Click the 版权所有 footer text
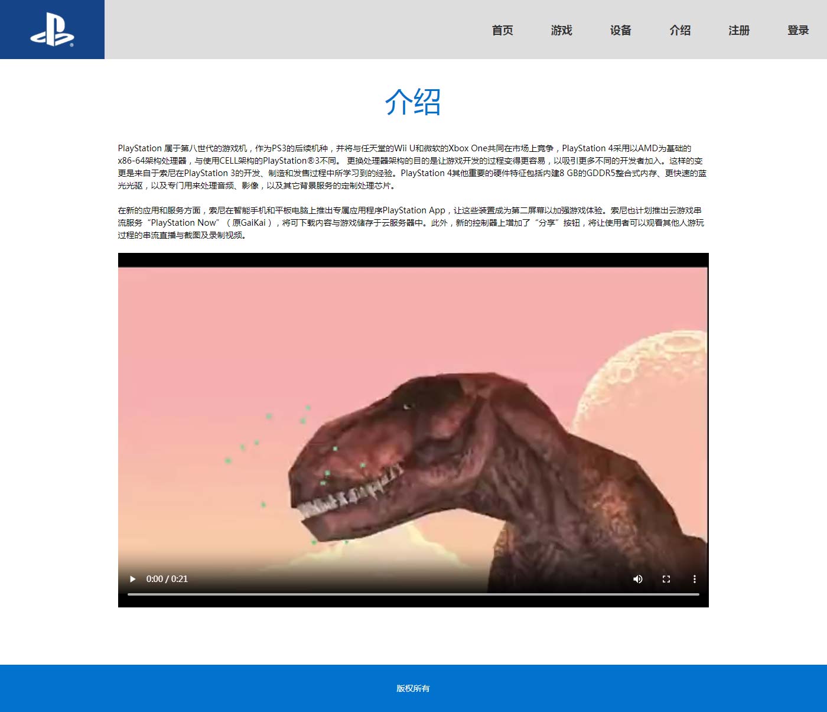 413,688
